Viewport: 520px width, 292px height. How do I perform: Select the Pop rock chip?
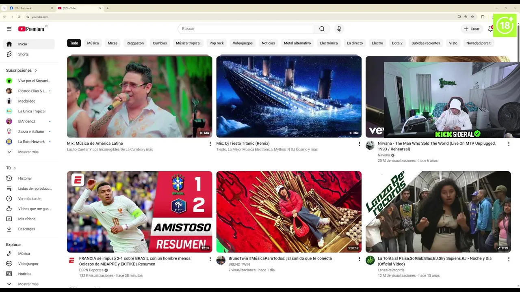tap(217, 43)
